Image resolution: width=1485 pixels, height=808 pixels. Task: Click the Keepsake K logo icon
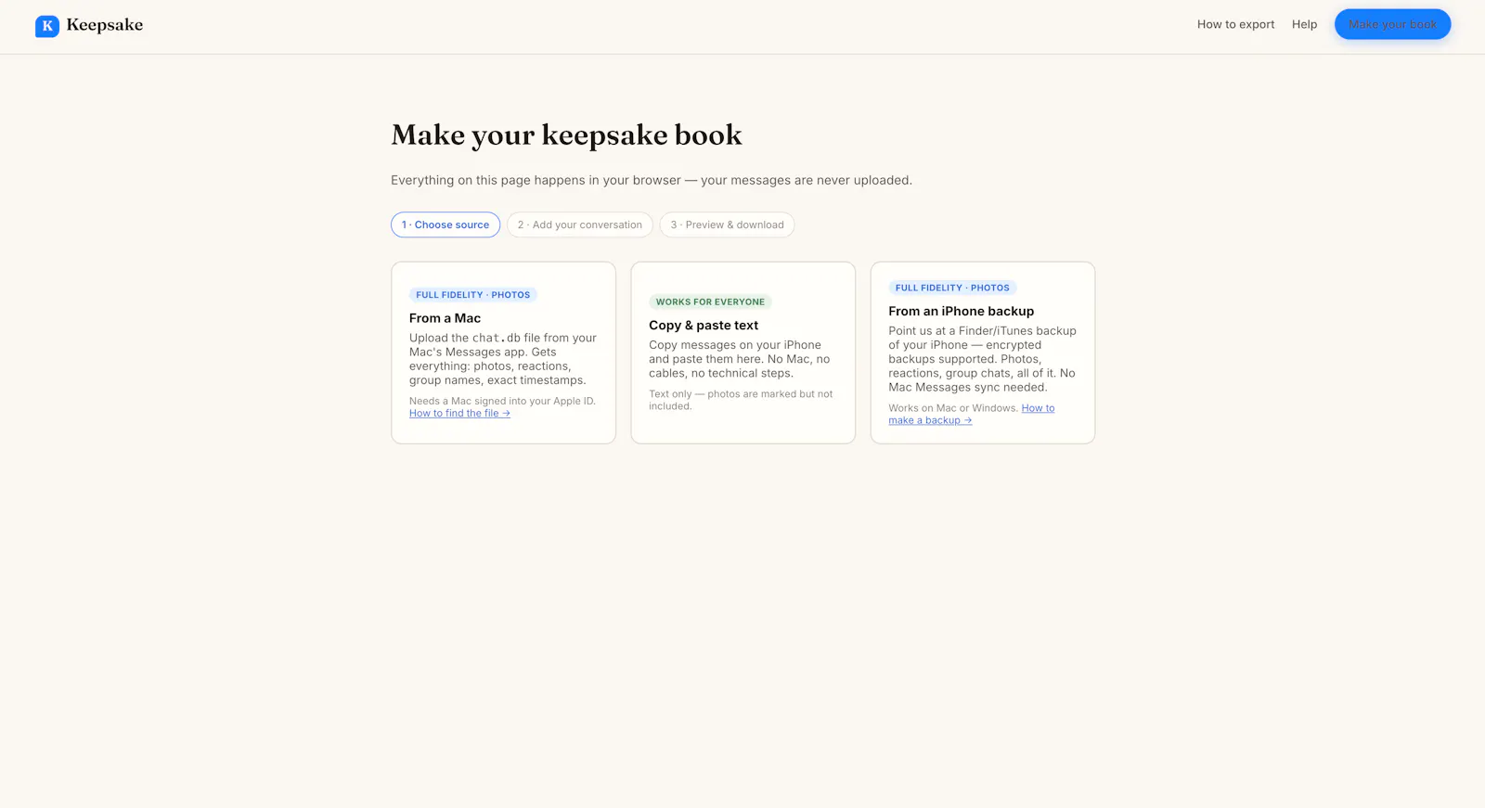click(47, 26)
